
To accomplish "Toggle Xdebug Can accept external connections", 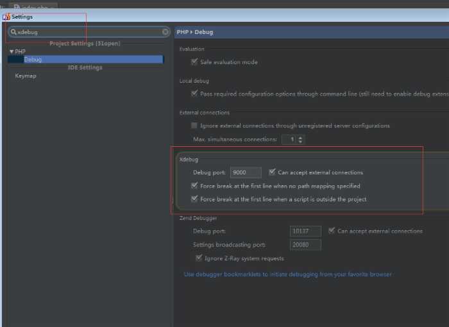I will (272, 172).
